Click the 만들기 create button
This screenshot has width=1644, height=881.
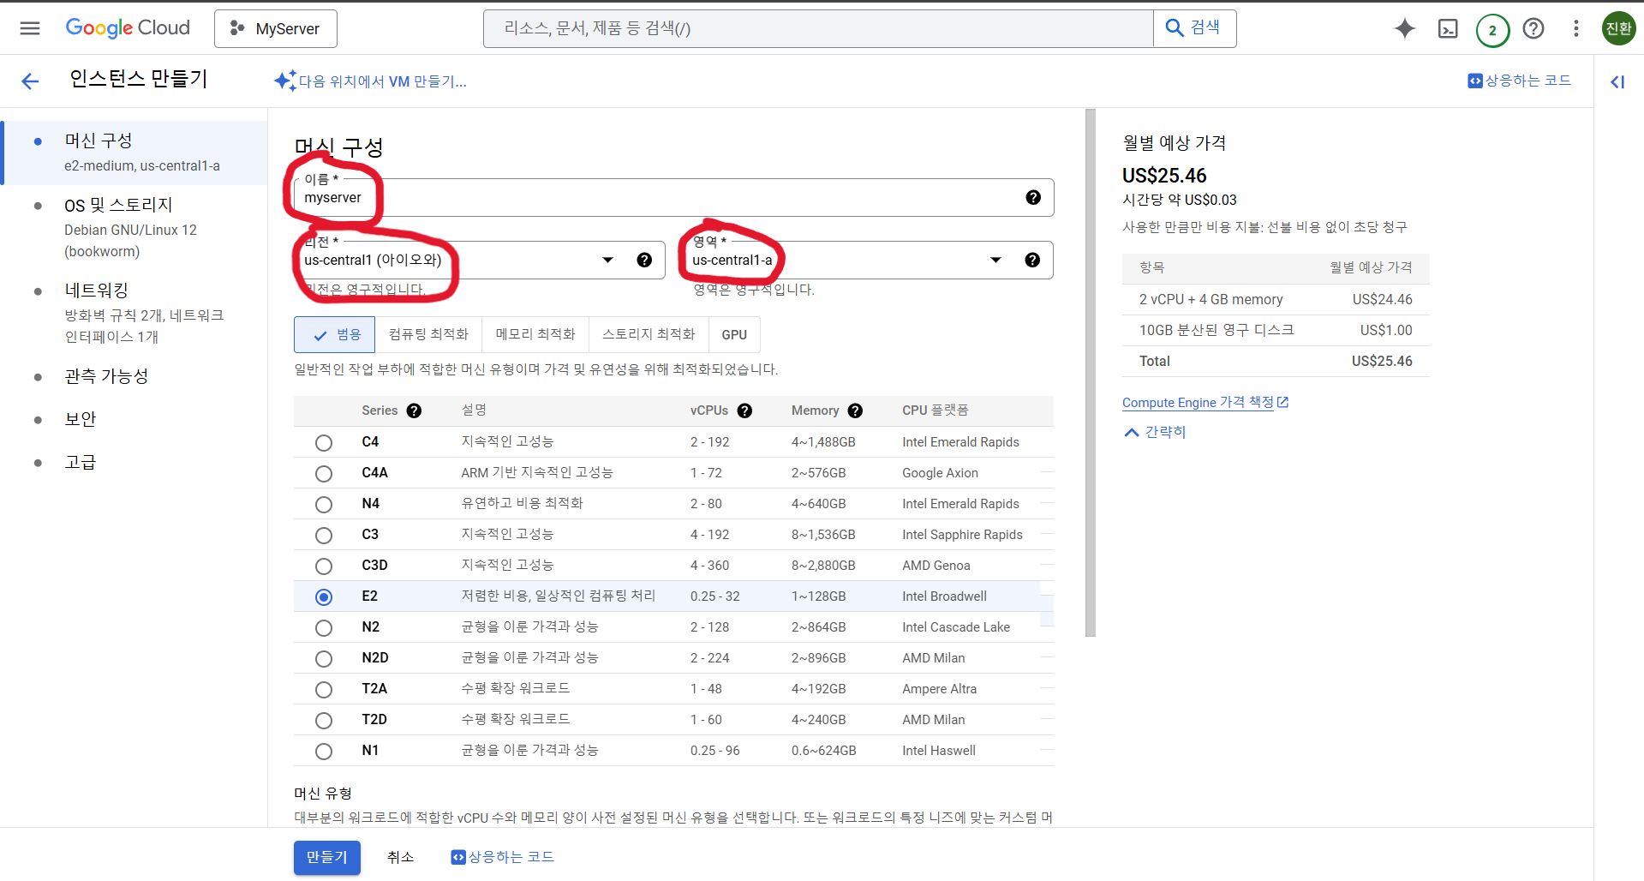pos(326,857)
